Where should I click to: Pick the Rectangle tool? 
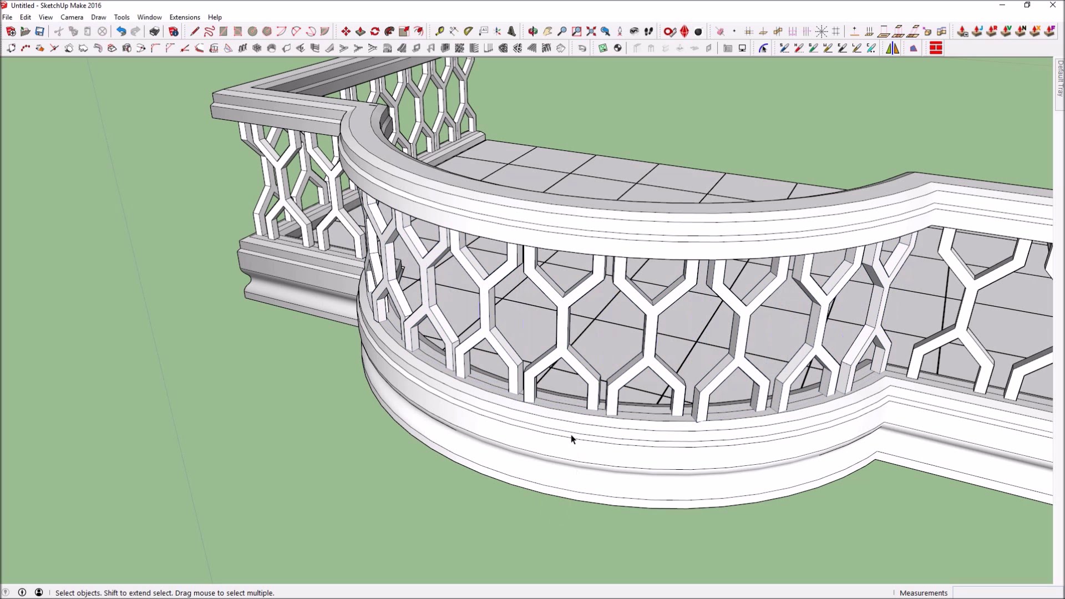pyautogui.click(x=224, y=32)
